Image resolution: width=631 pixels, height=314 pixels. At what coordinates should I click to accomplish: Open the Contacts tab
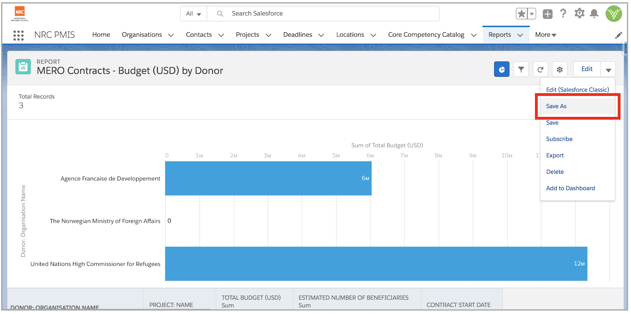[x=199, y=35]
